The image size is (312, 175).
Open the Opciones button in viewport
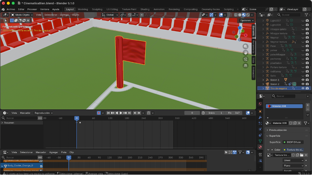coord(246,21)
